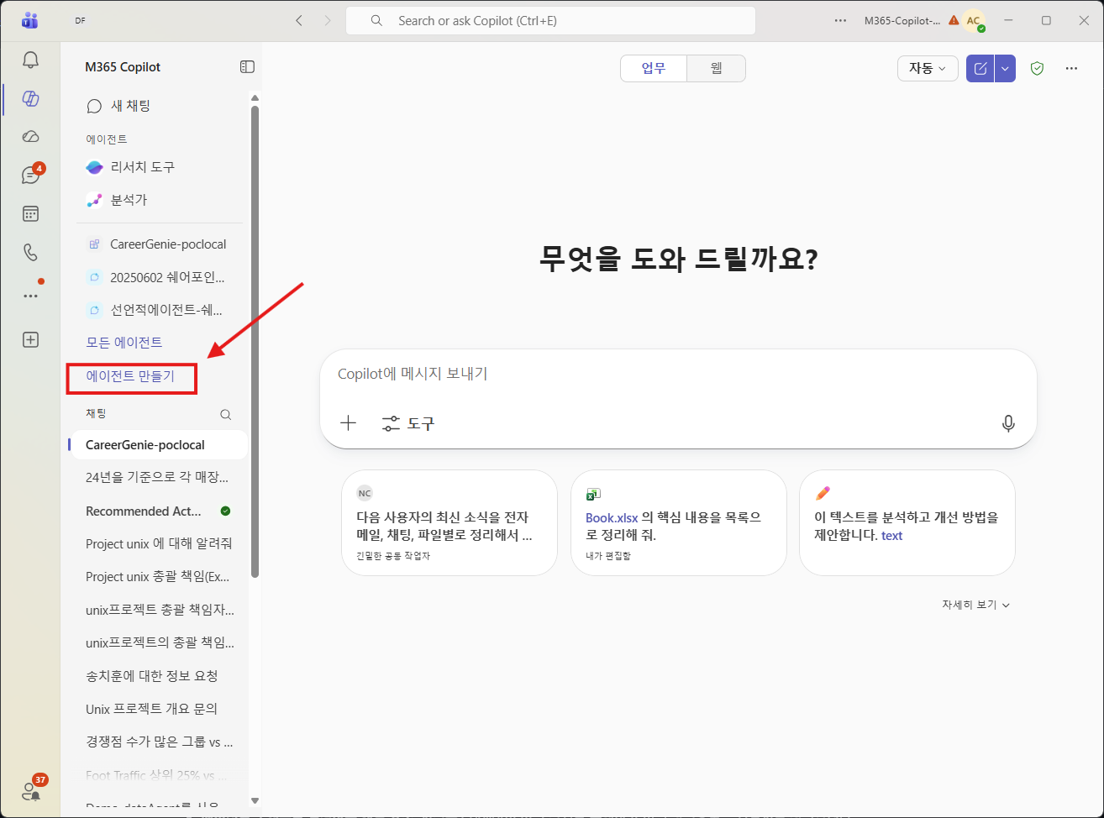1104x818 pixels.
Task: Open the 리서치 도구 agent
Action: click(160, 167)
